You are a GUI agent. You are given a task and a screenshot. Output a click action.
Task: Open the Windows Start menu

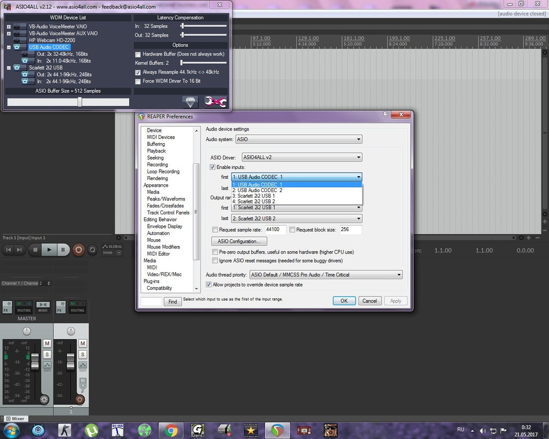11,430
